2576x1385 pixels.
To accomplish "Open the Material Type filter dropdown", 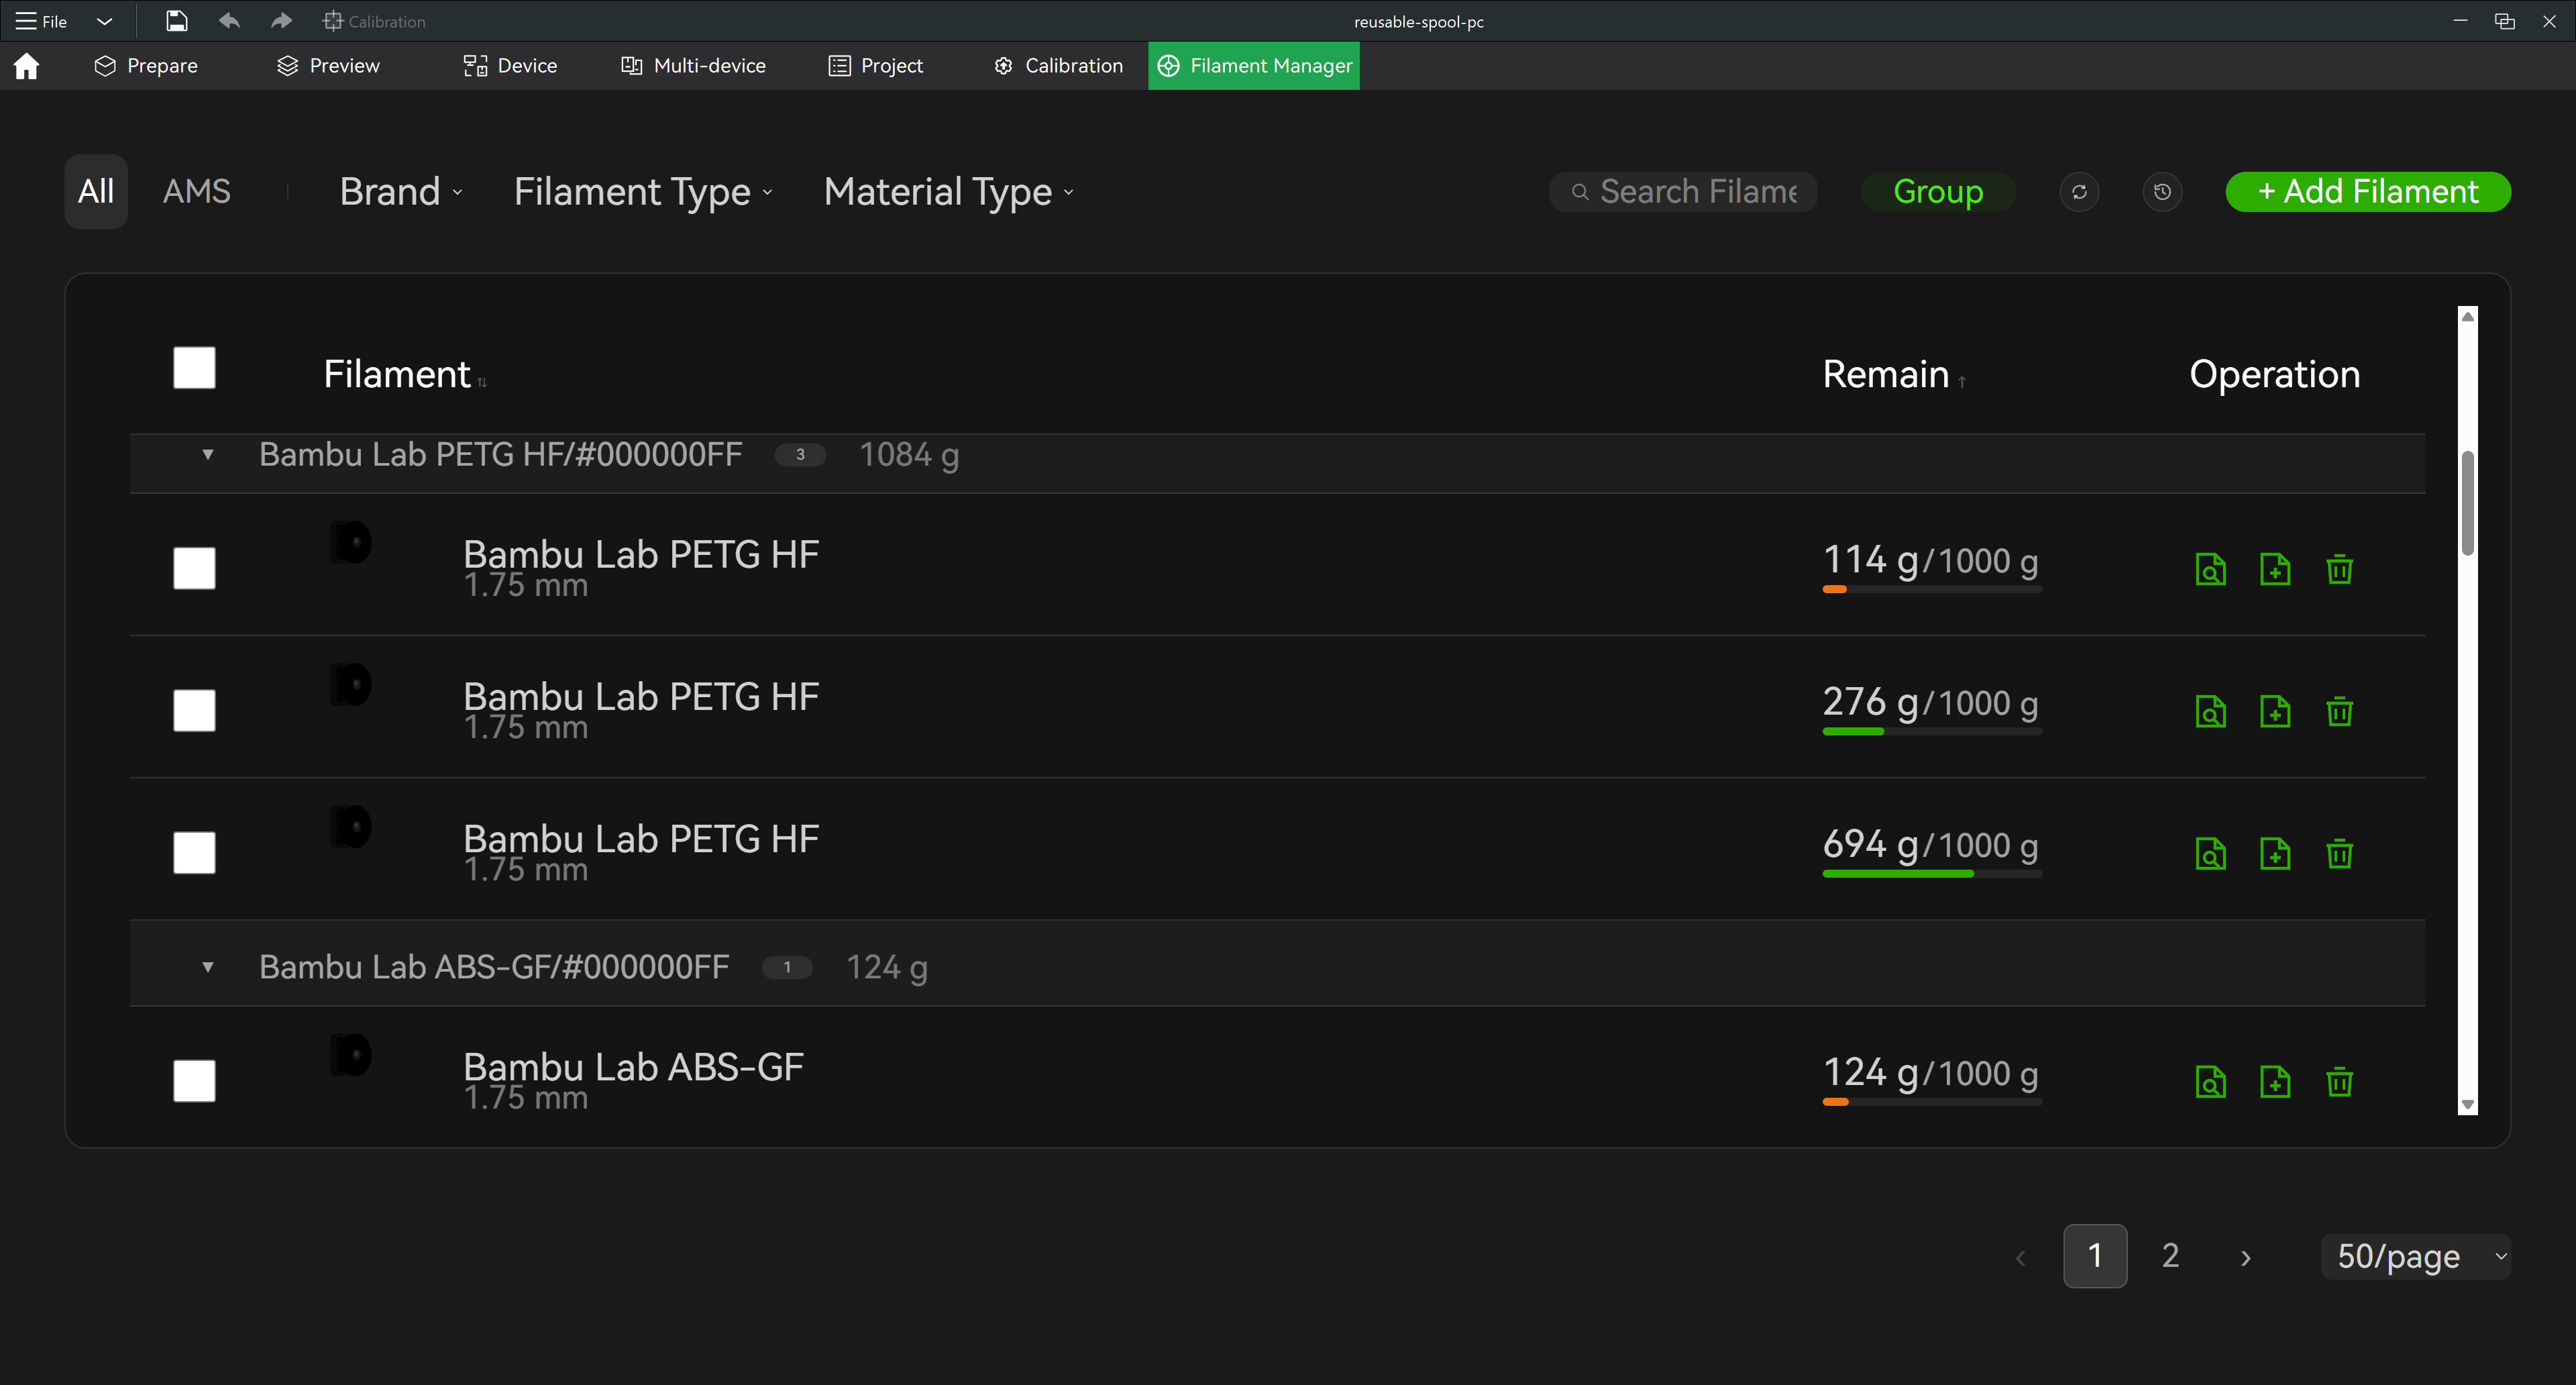I will click(x=948, y=192).
